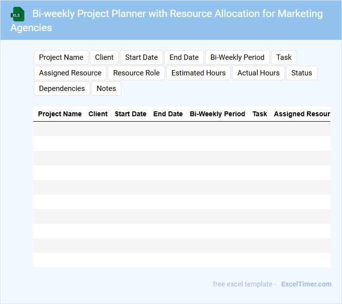This screenshot has height=304, width=342.
Task: Select the Resource Role tag
Action: tap(136, 73)
